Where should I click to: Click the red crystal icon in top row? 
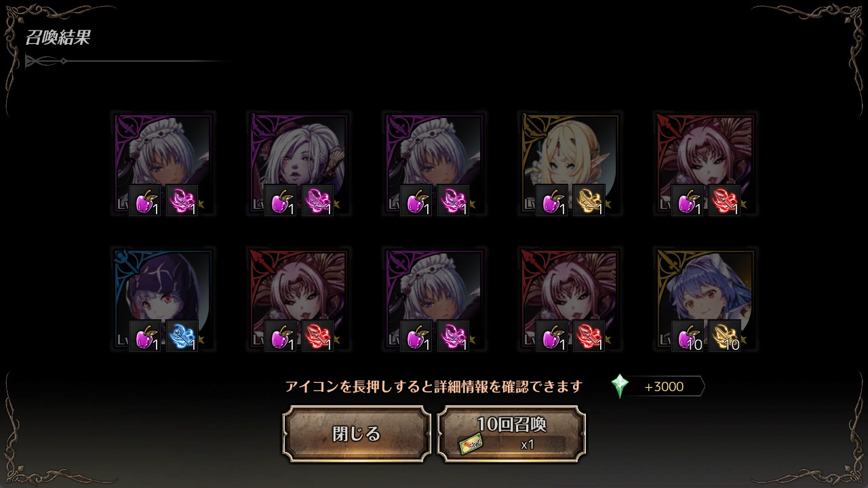click(724, 200)
